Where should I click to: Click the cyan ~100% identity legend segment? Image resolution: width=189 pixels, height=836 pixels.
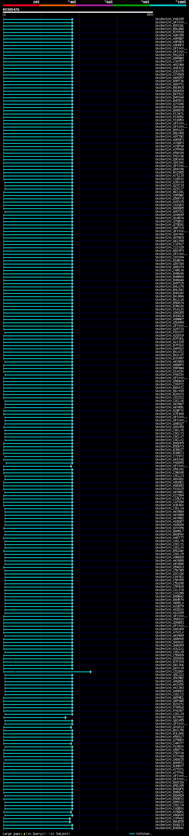point(167,5)
